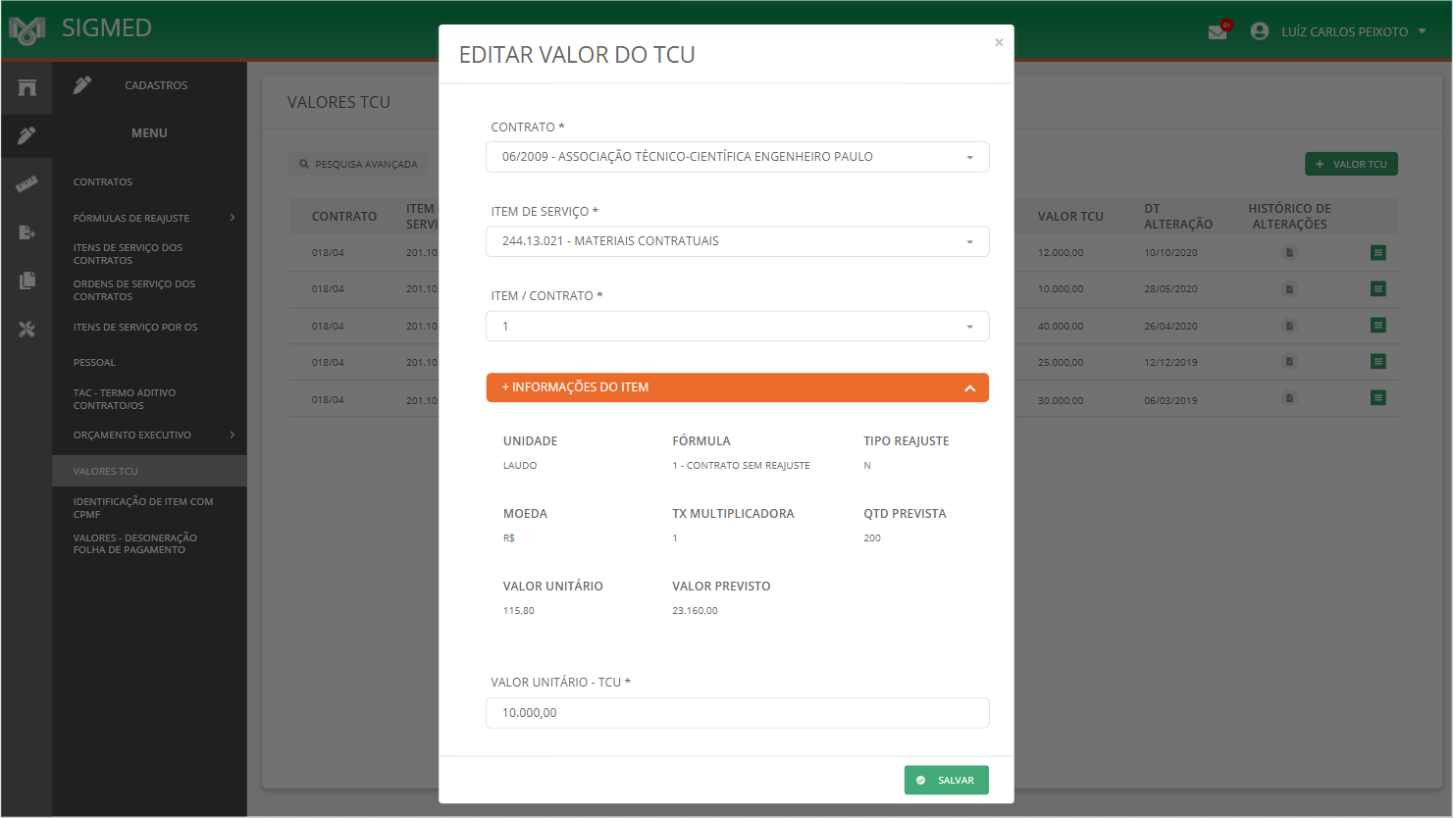Click the HISTÓRICO DE ALTERAÇÕES column header
The image size is (1453, 818).
pyautogui.click(x=1289, y=217)
